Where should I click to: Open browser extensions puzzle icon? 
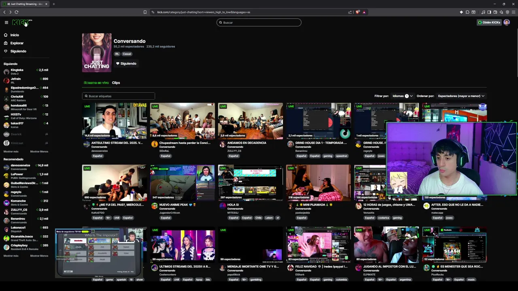(x=467, y=12)
